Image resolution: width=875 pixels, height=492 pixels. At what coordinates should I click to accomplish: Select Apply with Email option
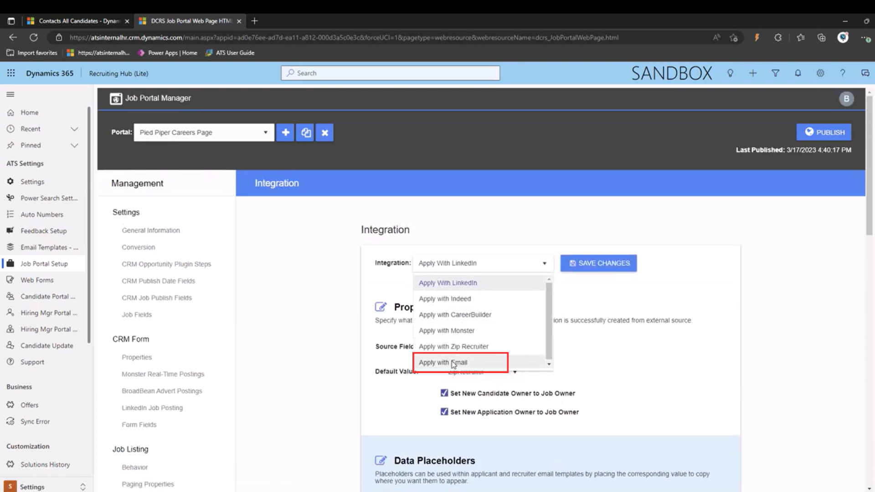point(479,363)
